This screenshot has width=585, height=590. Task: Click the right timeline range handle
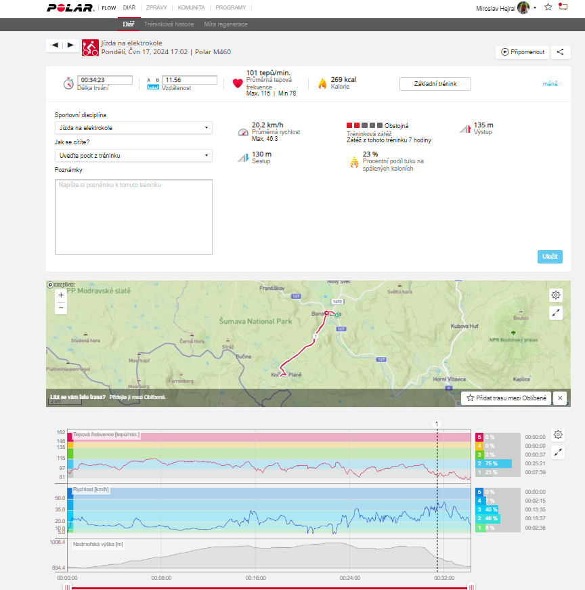point(471,587)
